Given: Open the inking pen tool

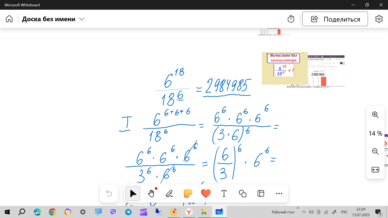Looking at the screenshot, I should 169,193.
